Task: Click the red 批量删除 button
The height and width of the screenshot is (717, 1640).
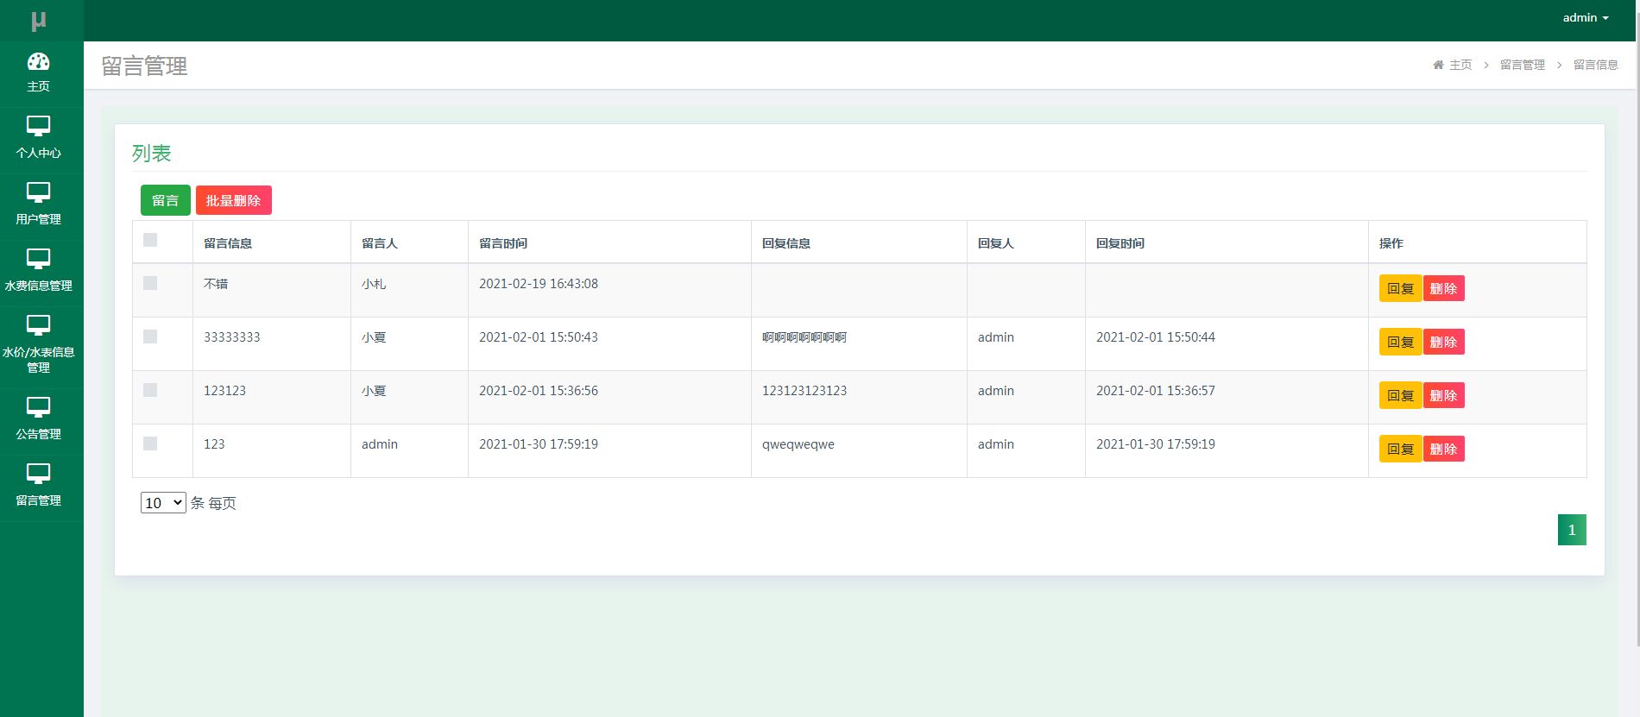Action: pos(234,200)
